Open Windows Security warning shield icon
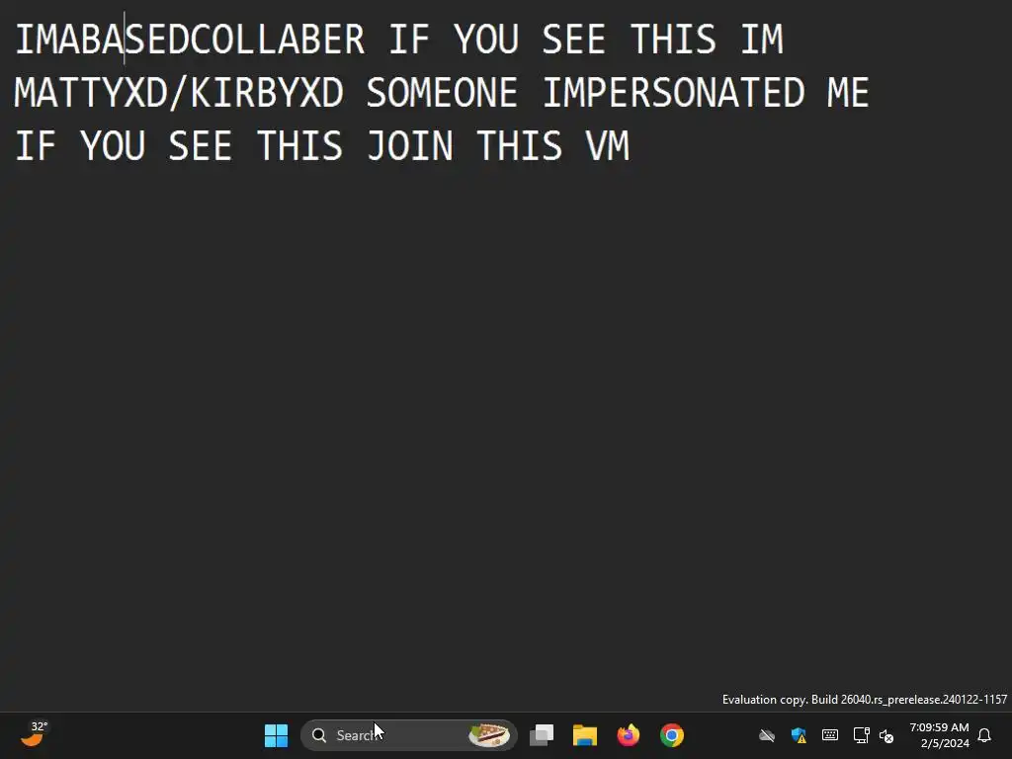Viewport: 1012px width, 759px height. point(799,735)
